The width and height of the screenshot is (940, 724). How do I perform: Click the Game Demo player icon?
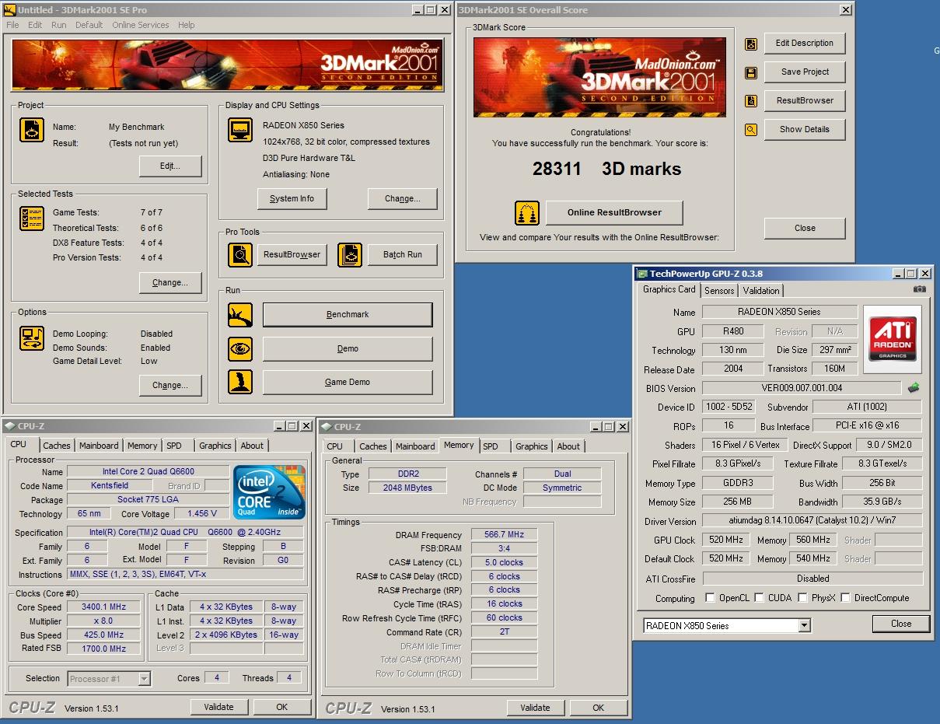click(x=240, y=382)
